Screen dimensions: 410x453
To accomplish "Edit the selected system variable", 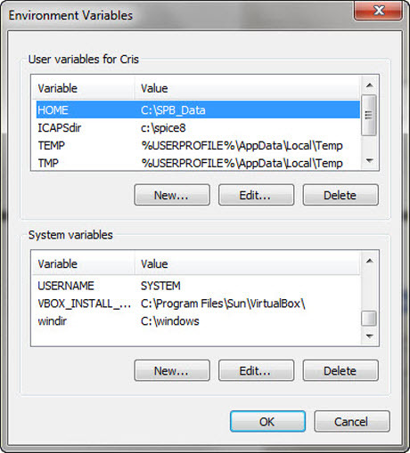I will click(256, 370).
